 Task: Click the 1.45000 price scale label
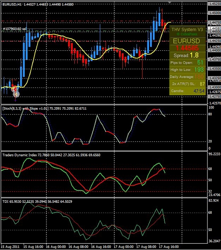click(215, 13)
